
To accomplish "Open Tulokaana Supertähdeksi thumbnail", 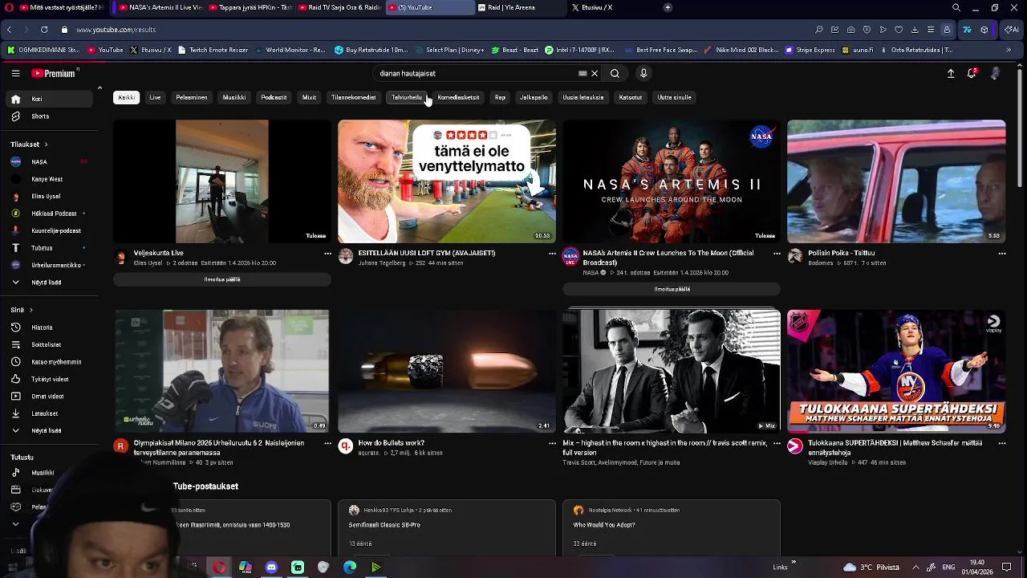I will pos(896,371).
